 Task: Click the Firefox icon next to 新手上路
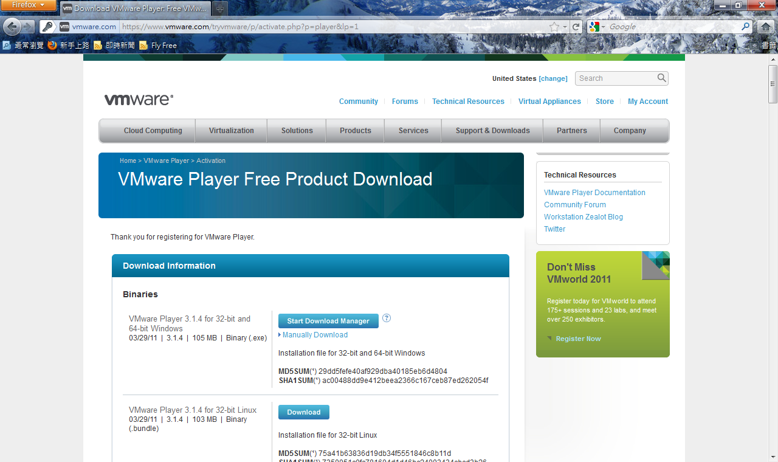click(52, 45)
